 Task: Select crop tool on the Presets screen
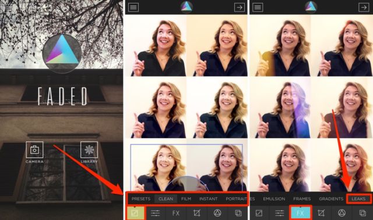[196, 213]
